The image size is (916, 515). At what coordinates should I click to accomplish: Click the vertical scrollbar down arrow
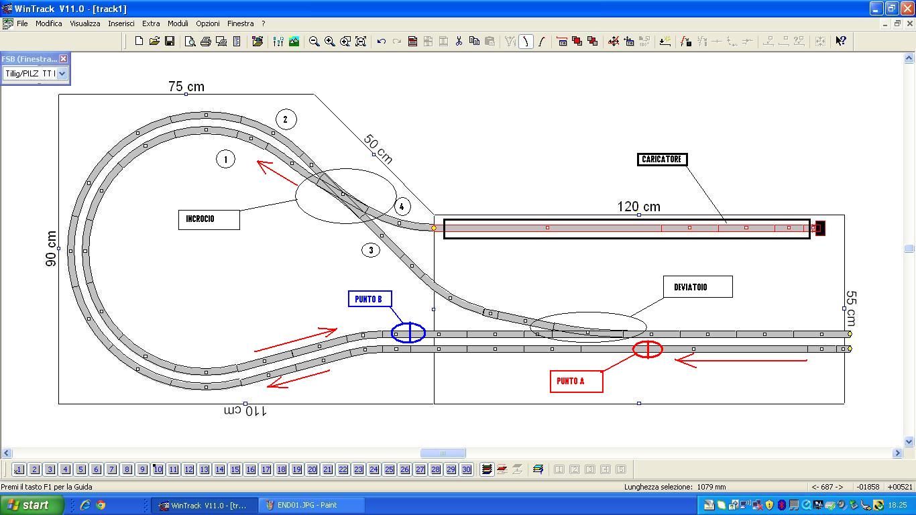coord(909,441)
